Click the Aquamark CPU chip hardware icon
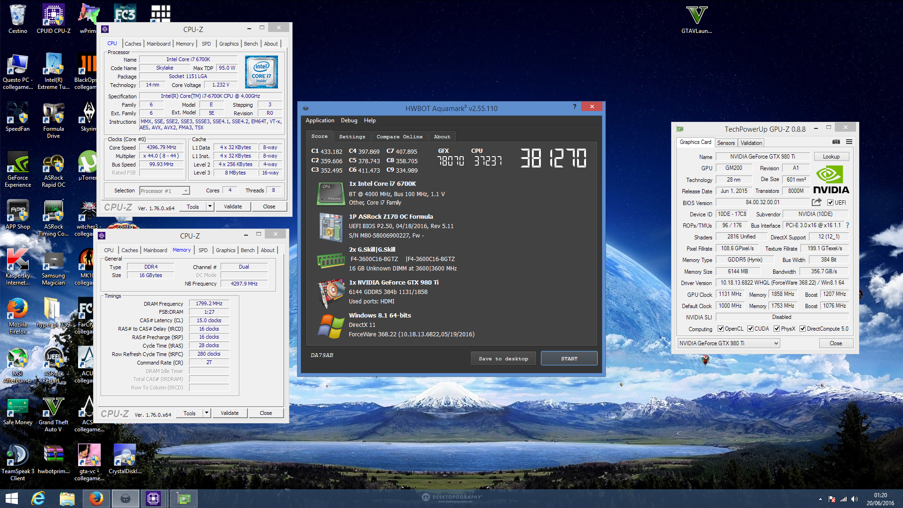903x508 pixels. pyautogui.click(x=331, y=193)
